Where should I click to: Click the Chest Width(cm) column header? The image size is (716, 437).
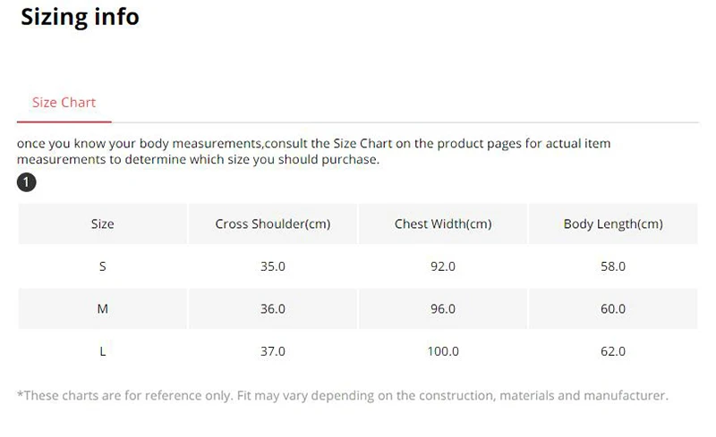(x=443, y=224)
